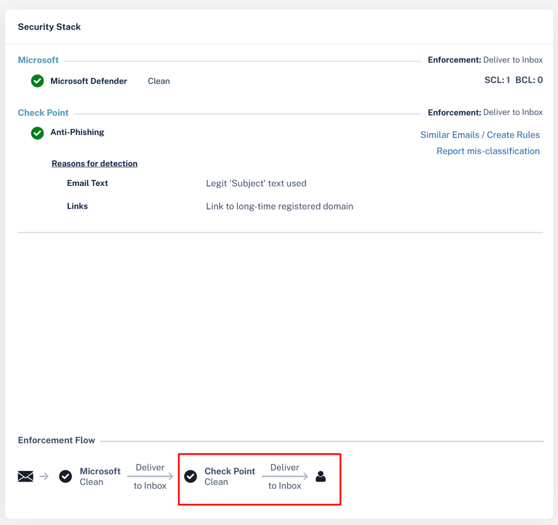Click the dark checkmark next to Check Point Clean
The image size is (558, 525).
pyautogui.click(x=190, y=476)
